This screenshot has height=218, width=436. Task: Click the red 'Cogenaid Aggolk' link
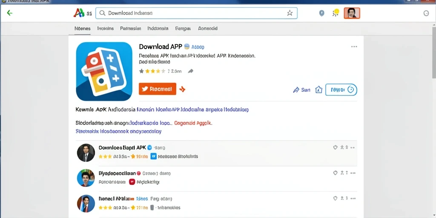[x=193, y=123]
